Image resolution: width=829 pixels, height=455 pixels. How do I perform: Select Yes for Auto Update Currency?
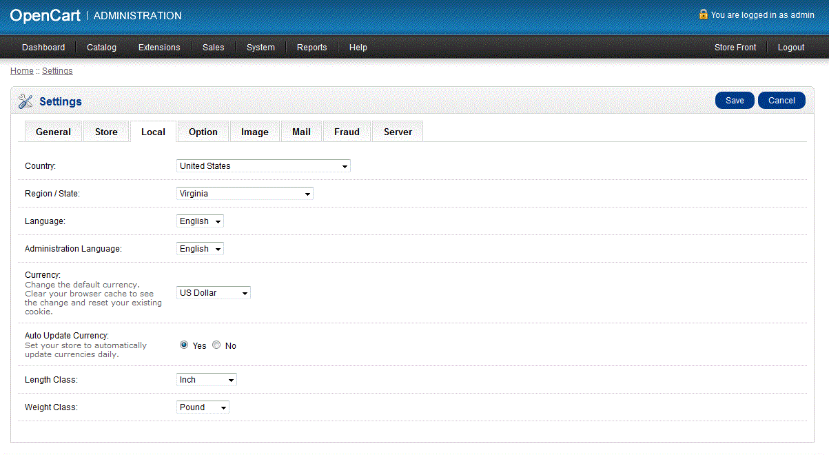tap(184, 345)
